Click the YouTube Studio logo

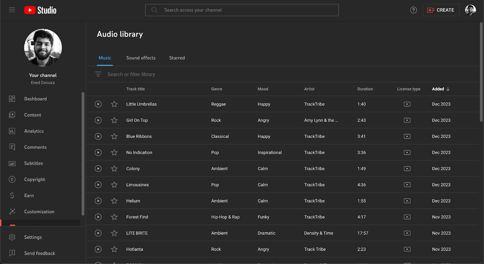coord(40,10)
